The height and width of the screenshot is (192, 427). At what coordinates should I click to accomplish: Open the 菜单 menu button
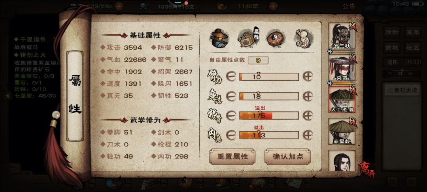(412, 32)
